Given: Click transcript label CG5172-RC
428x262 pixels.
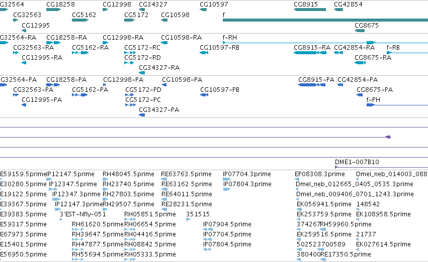Looking at the screenshot, I should coord(142,48).
